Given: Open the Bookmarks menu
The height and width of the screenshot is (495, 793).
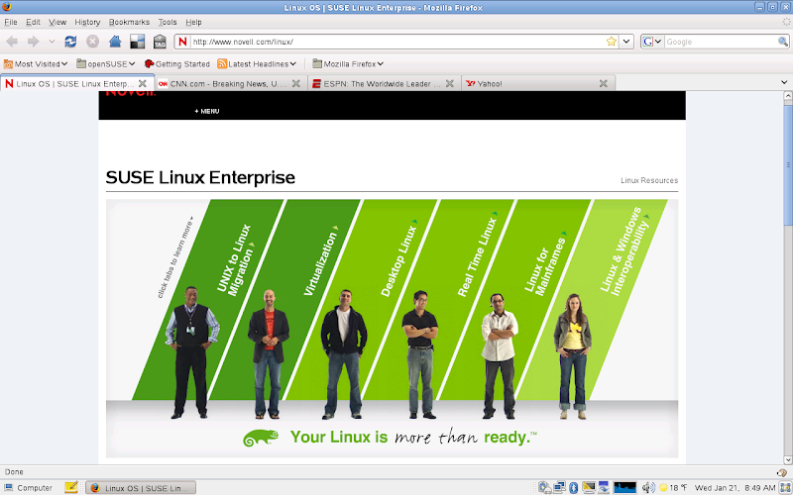Looking at the screenshot, I should click(129, 22).
